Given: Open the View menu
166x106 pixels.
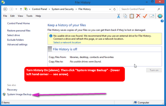Looking at the screenshot, I should point(20,16).
